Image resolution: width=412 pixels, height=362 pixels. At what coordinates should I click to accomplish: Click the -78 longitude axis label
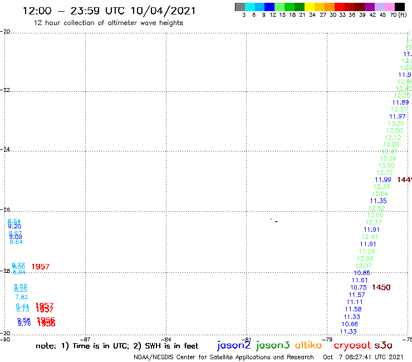327,339
